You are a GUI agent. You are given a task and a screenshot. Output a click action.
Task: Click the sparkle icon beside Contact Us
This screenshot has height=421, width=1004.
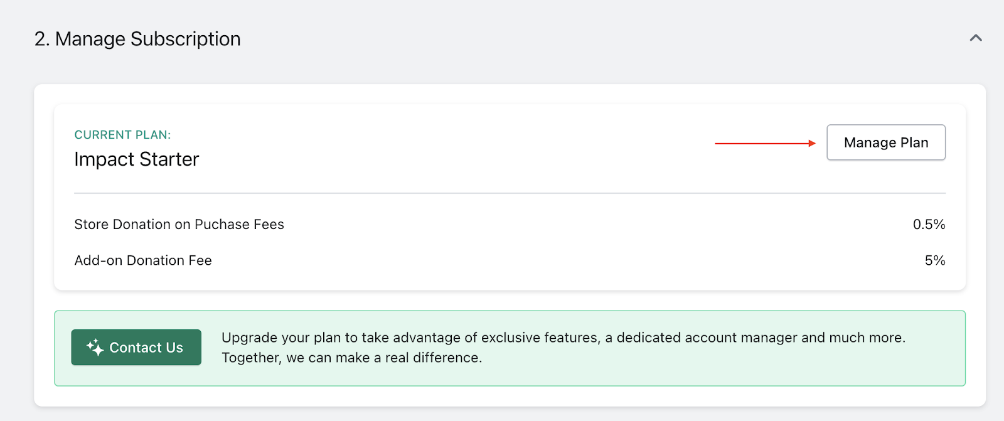95,347
